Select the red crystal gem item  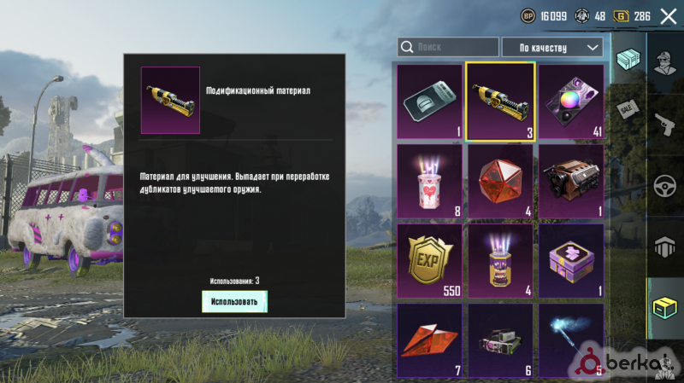coord(500,181)
